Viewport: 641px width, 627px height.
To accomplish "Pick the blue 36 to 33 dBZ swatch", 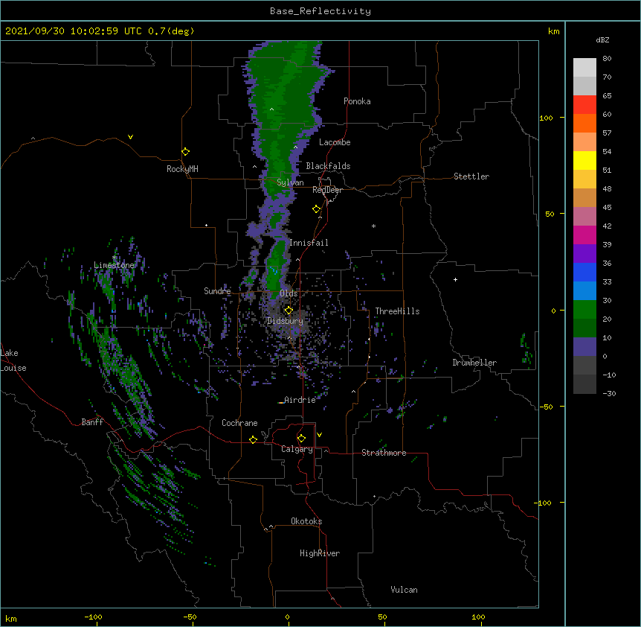I will (x=584, y=272).
